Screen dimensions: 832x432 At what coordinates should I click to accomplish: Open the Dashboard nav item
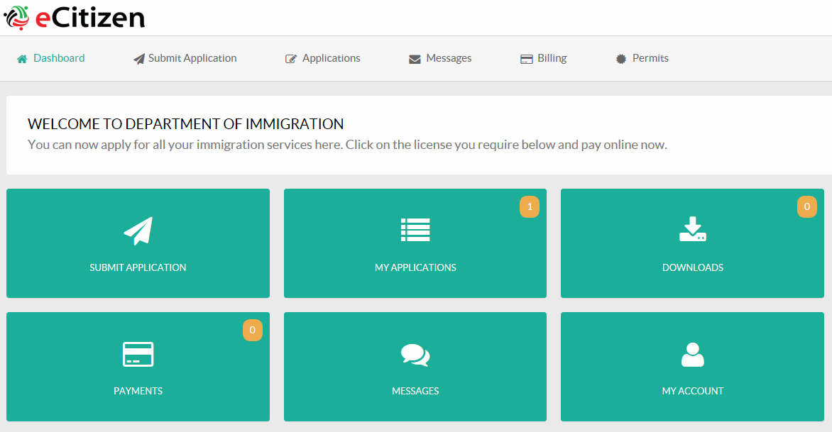click(59, 58)
